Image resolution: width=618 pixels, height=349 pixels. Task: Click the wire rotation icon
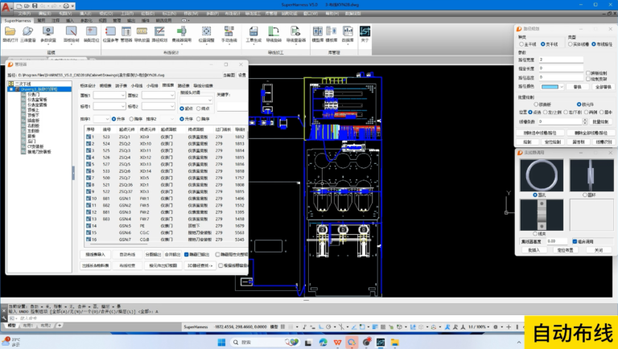coord(274,31)
